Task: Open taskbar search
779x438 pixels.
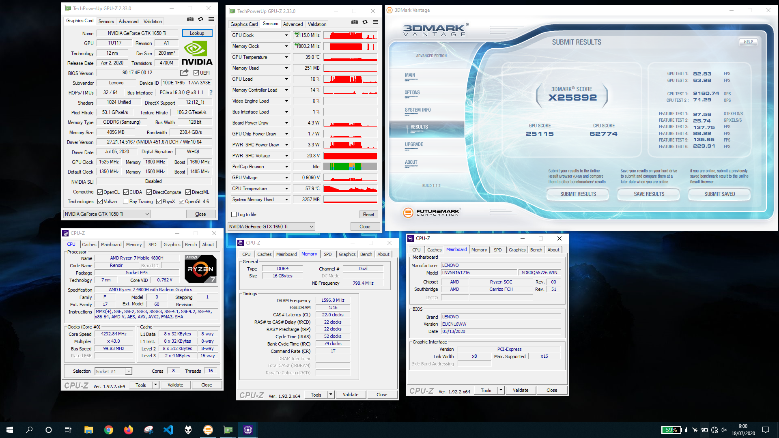Action: [x=29, y=430]
